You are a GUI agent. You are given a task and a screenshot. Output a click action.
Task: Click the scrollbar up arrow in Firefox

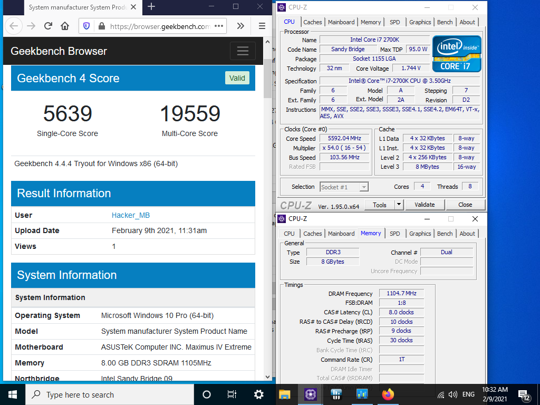(x=267, y=42)
